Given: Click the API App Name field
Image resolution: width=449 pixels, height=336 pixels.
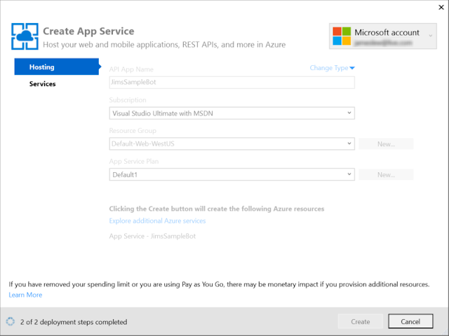Looking at the screenshot, I should 232,83.
